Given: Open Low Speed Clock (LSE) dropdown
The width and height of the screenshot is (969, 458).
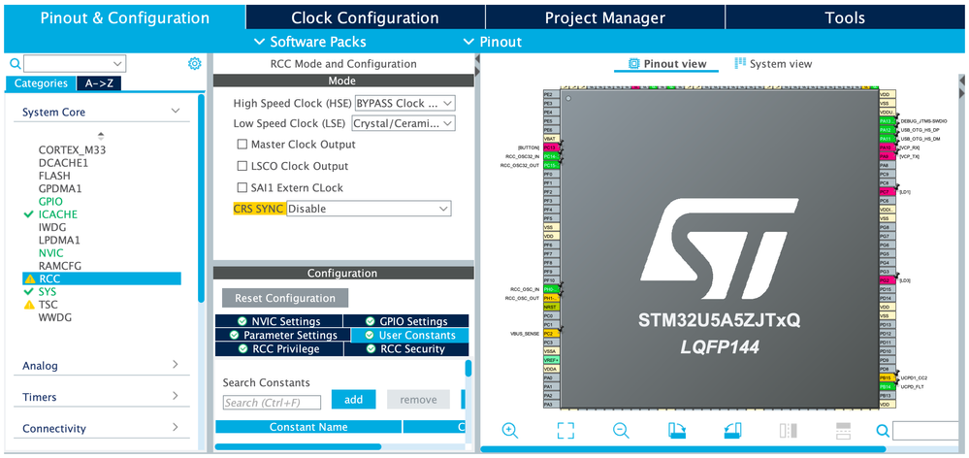Looking at the screenshot, I should 403,123.
